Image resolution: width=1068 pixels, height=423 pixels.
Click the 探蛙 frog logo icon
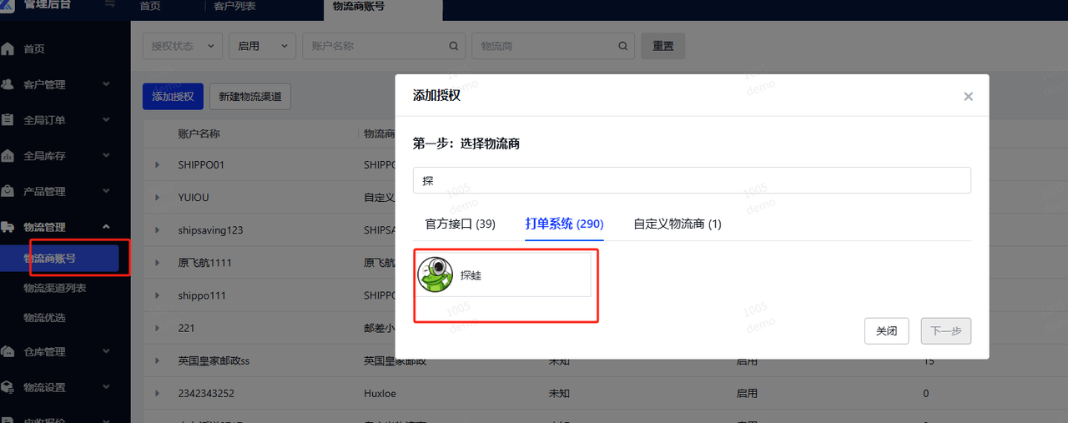[x=435, y=275]
